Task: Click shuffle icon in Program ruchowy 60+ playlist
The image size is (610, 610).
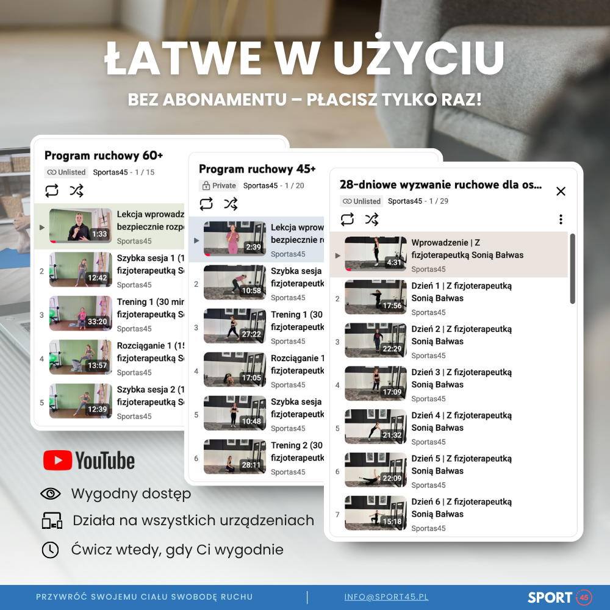Action: point(76,191)
